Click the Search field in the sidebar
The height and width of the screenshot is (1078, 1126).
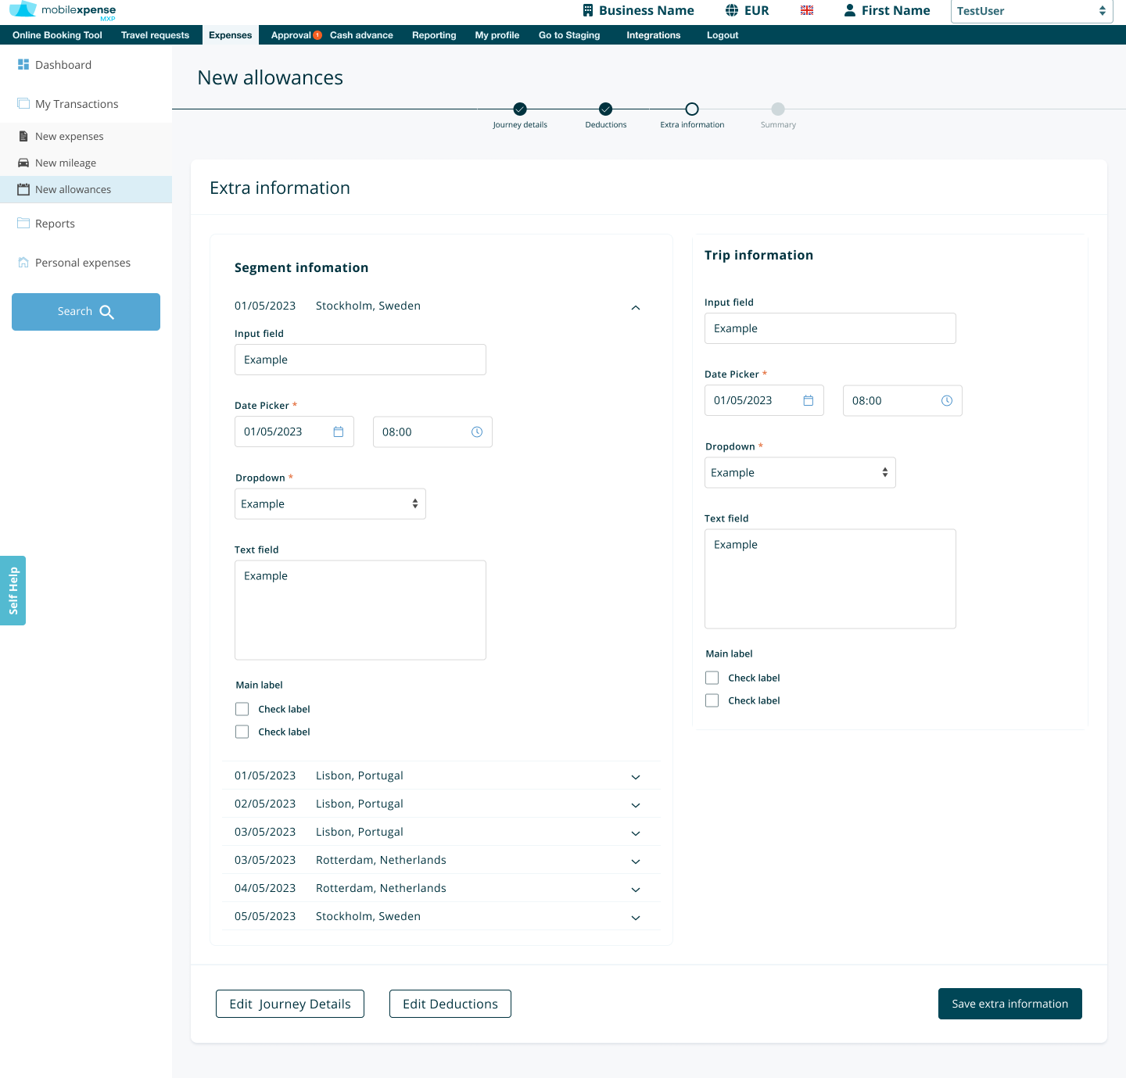(x=86, y=311)
